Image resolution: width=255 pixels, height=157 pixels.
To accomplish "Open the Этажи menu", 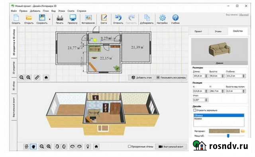I will (61, 11).
